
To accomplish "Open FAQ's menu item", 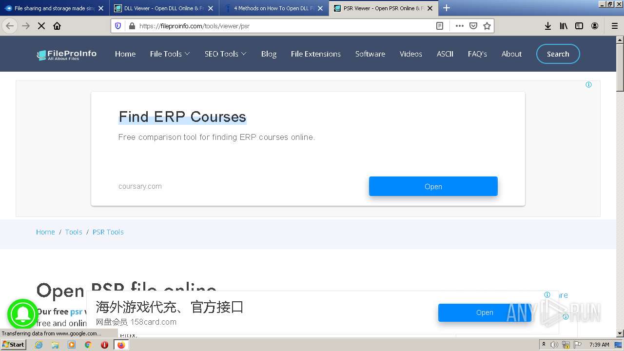I will click(477, 54).
